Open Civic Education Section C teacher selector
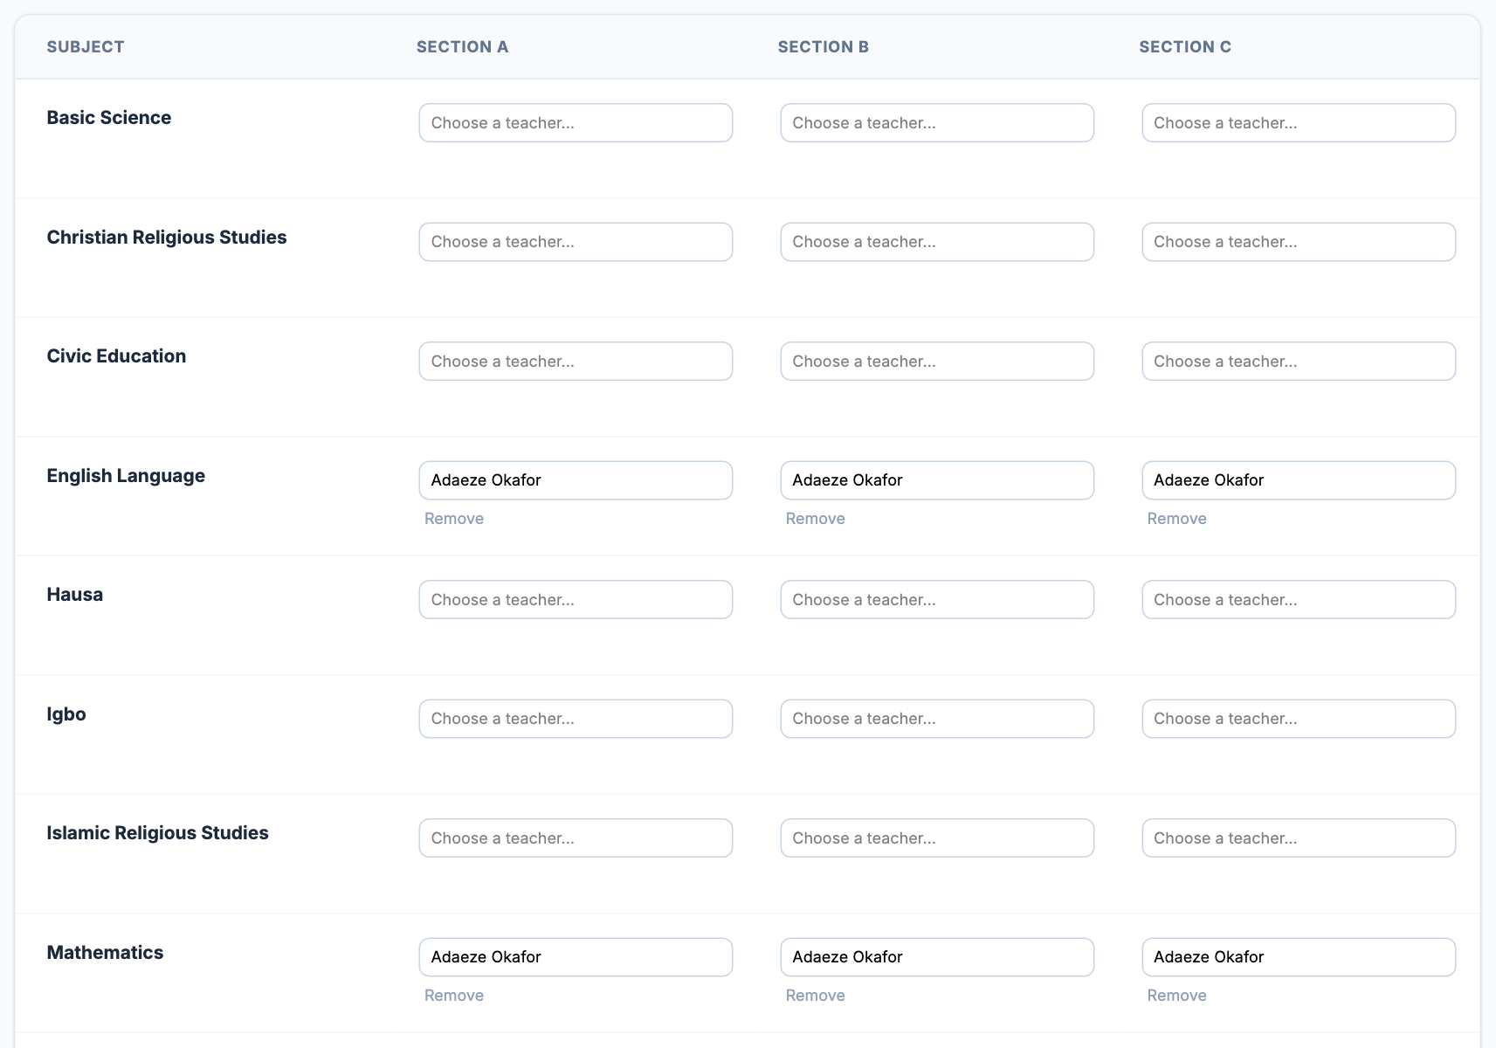1496x1048 pixels. click(1299, 362)
